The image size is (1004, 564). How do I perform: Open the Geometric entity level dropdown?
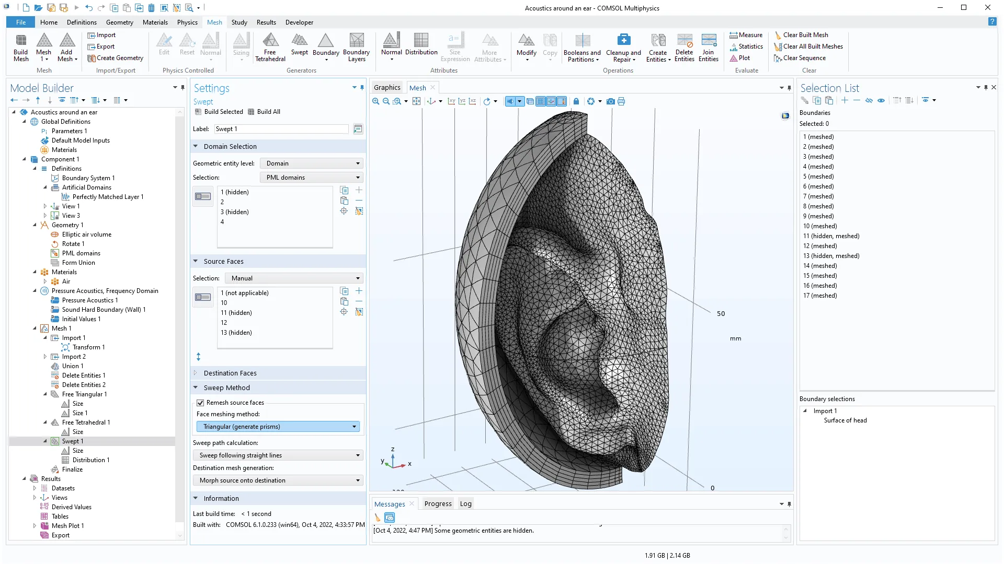[x=312, y=163]
